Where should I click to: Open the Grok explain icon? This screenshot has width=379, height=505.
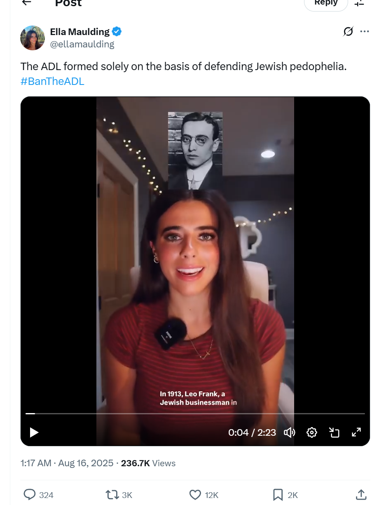tap(348, 31)
